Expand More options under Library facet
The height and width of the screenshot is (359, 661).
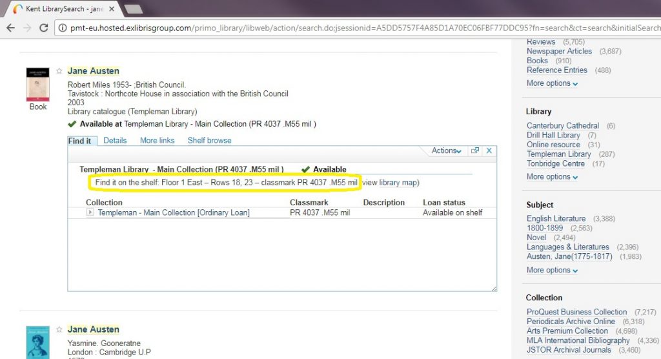pyautogui.click(x=552, y=177)
